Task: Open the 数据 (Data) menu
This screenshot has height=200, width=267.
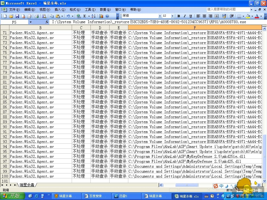Action: pos(105,10)
